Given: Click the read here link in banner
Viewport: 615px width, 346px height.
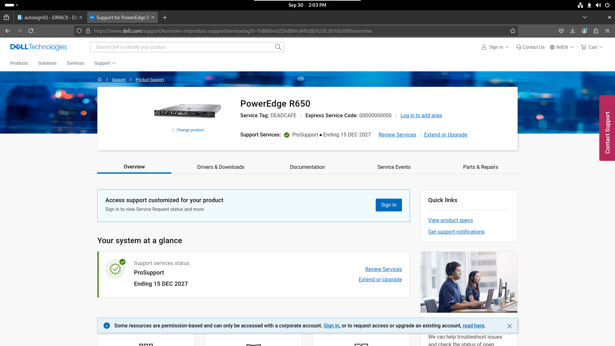Looking at the screenshot, I should (x=473, y=325).
